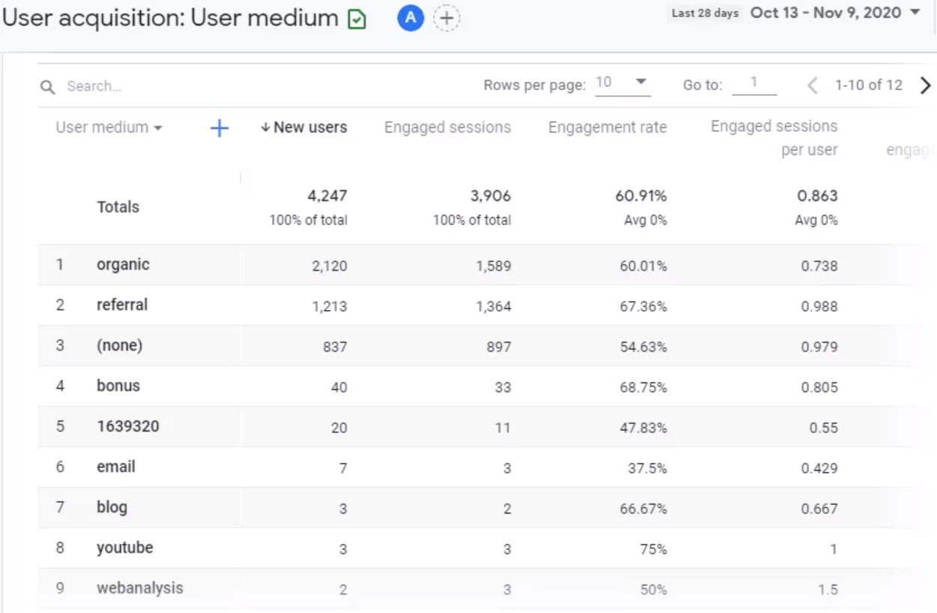937x613 pixels.
Task: Toggle sorting on the Engaged sessions column
Action: click(447, 127)
